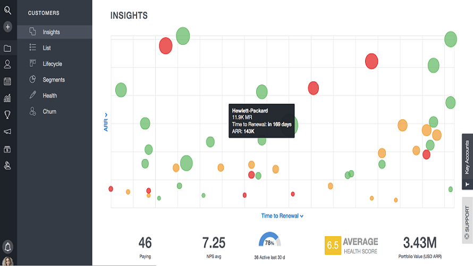Open the calendar icon in left rail
The image size is (473, 266).
pyautogui.click(x=7, y=81)
